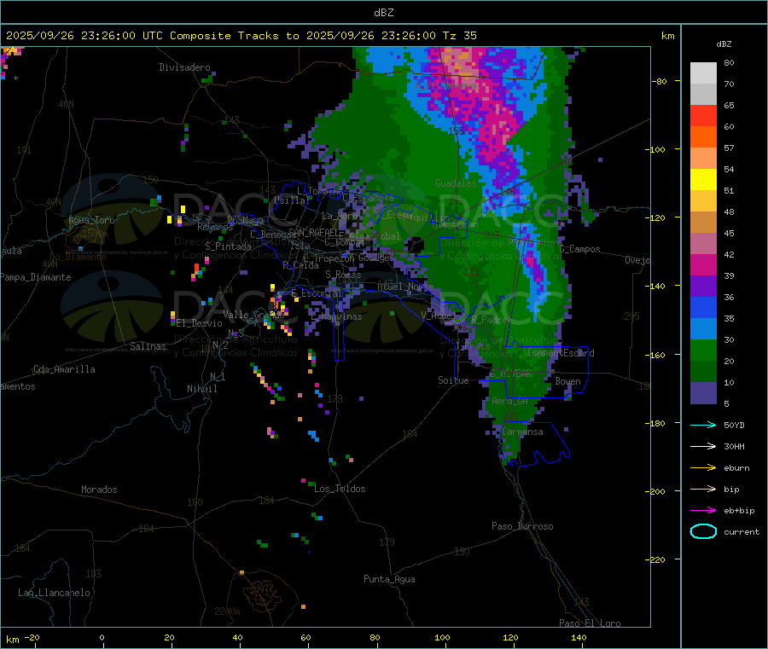
Task: Click the magenta eb+bip arrow legend icon
Action: pos(703,511)
